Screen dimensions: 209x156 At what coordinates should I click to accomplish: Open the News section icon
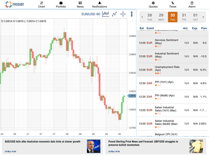coord(80,3)
